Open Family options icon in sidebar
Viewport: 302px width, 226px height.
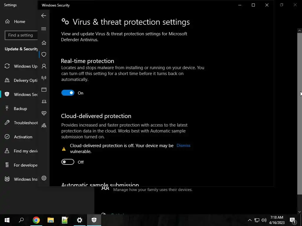[44, 126]
